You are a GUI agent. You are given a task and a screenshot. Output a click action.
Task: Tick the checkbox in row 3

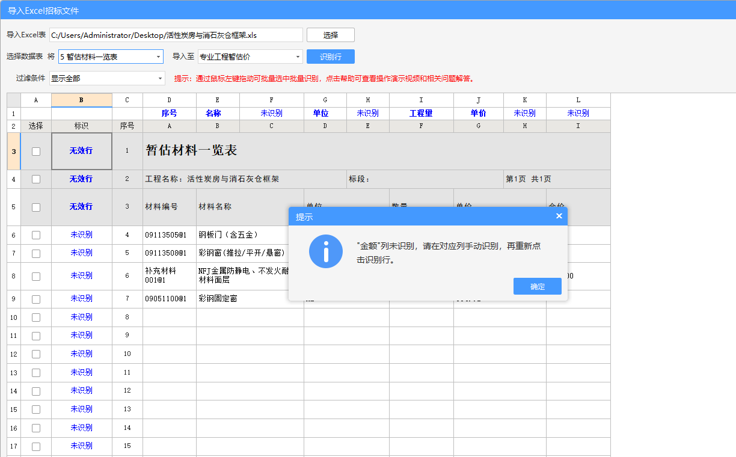36,152
